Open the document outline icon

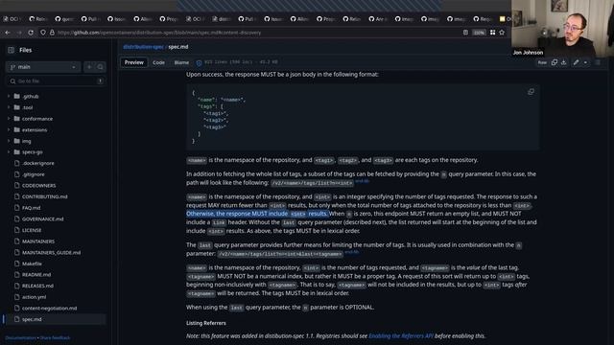point(598,62)
